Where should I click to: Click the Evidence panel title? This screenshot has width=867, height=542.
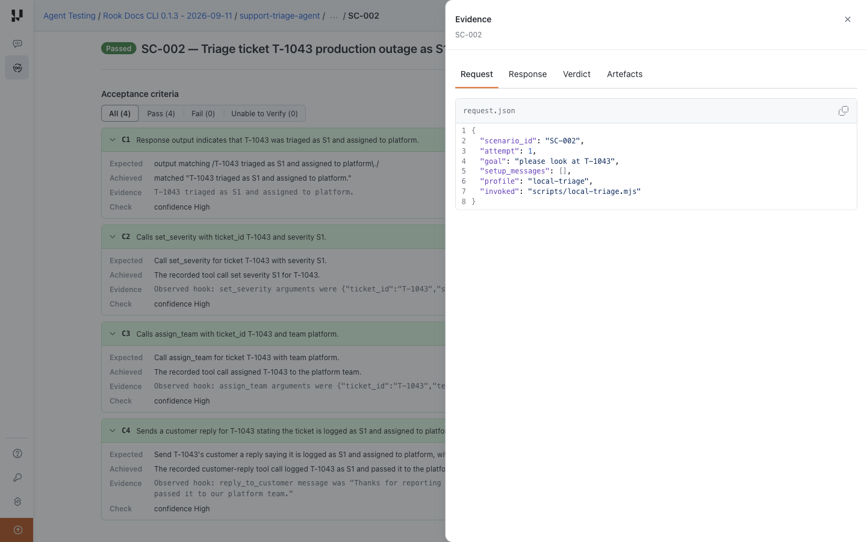[x=473, y=19]
